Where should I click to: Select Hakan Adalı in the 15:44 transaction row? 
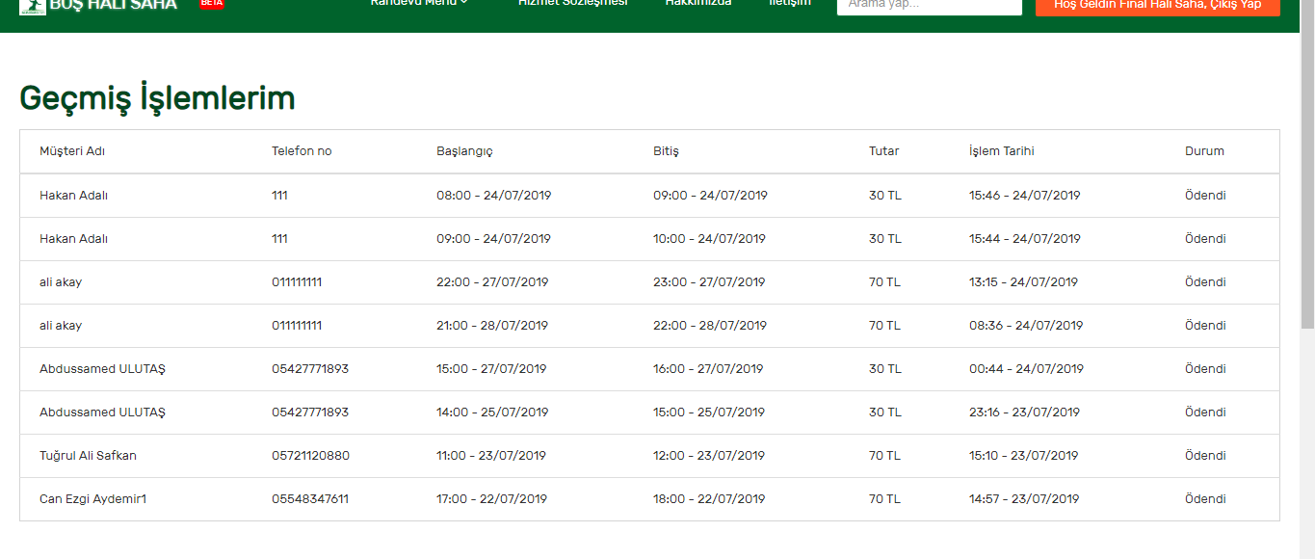click(x=73, y=239)
